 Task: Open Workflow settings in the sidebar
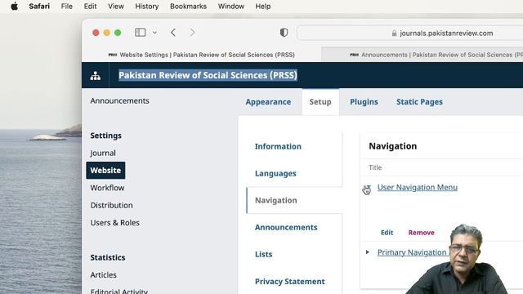(x=107, y=188)
